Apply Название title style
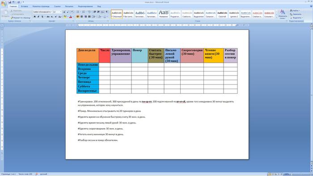Image resolution: width=313 pixels, height=176 pixels. tap(164, 14)
